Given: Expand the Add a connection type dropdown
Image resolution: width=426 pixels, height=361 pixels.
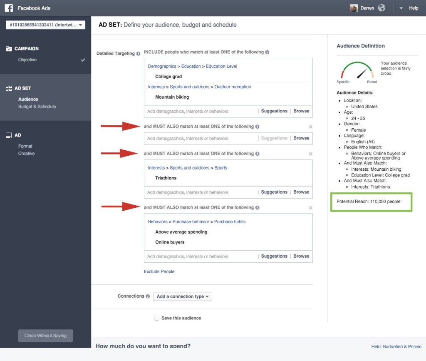Looking at the screenshot, I should [183, 296].
